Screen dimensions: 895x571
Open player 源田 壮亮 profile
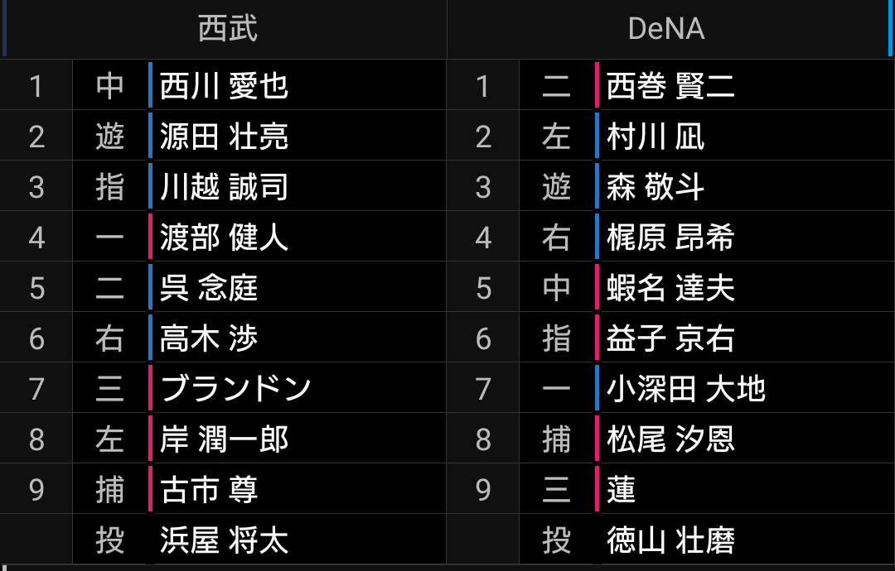[224, 137]
